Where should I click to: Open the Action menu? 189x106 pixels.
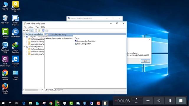(31, 27)
